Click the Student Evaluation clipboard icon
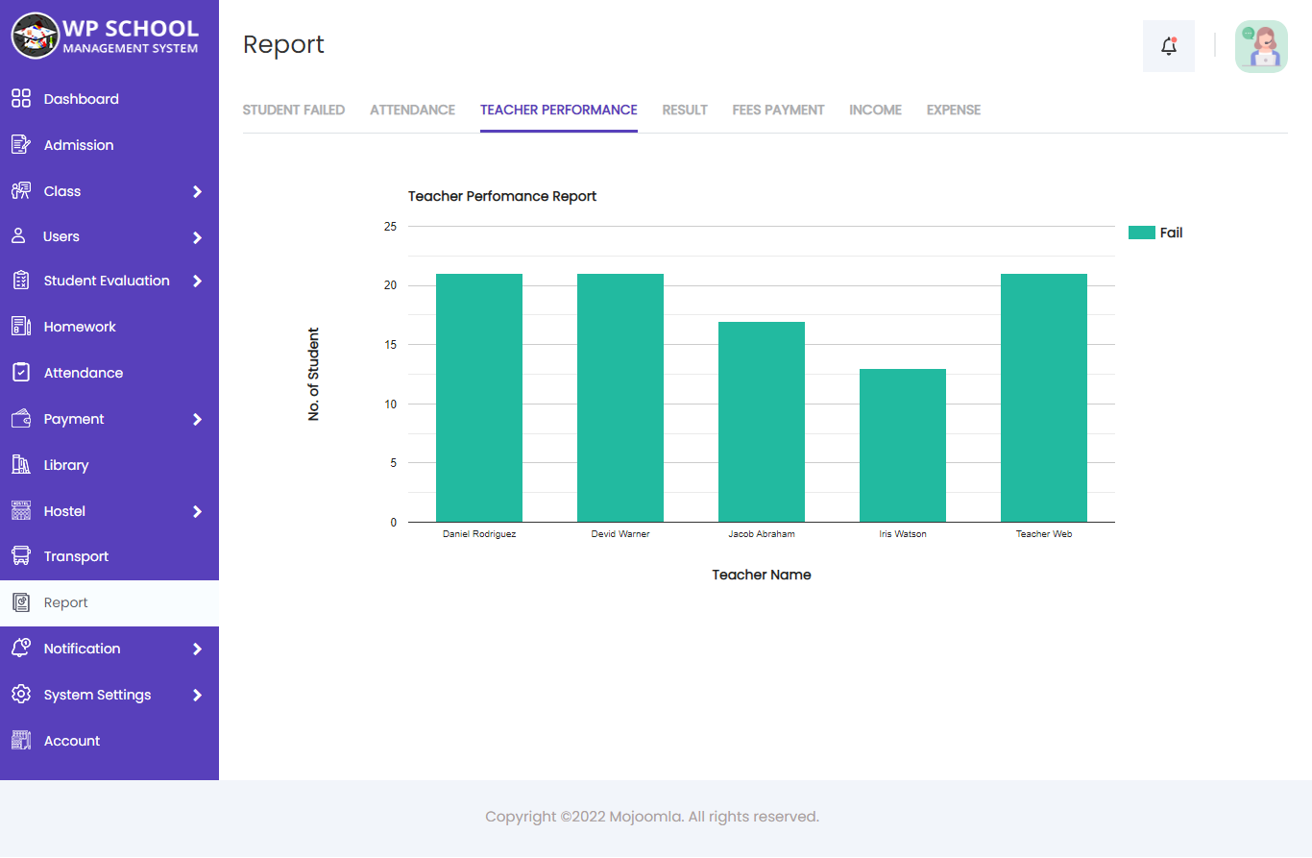1312x858 pixels. coord(21,281)
